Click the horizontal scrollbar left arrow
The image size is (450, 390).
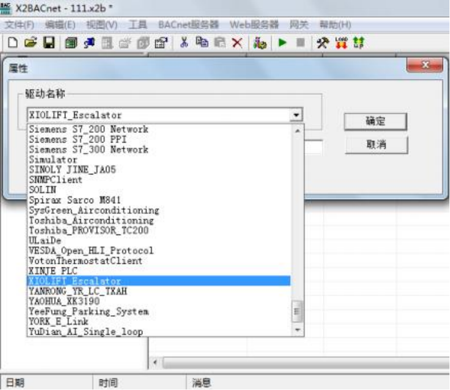[x=155, y=362]
